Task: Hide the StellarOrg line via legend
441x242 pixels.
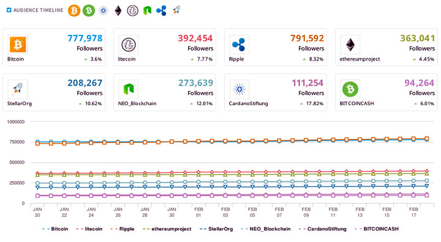Action: point(216,229)
